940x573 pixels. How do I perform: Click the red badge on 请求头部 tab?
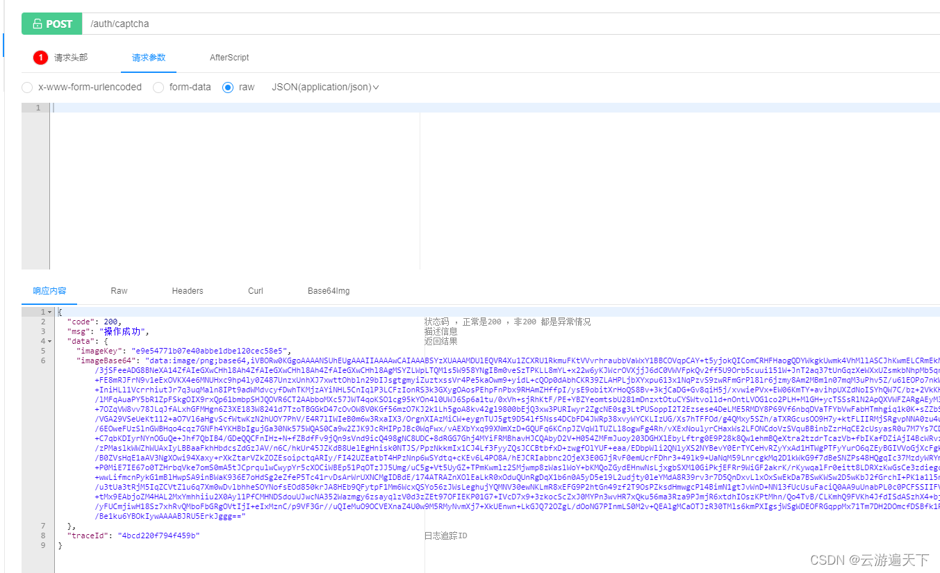pyautogui.click(x=40, y=57)
